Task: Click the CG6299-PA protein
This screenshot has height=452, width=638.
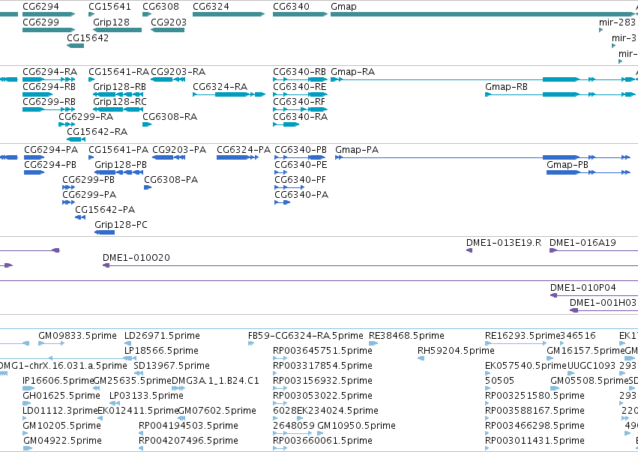Action: [x=68, y=202]
